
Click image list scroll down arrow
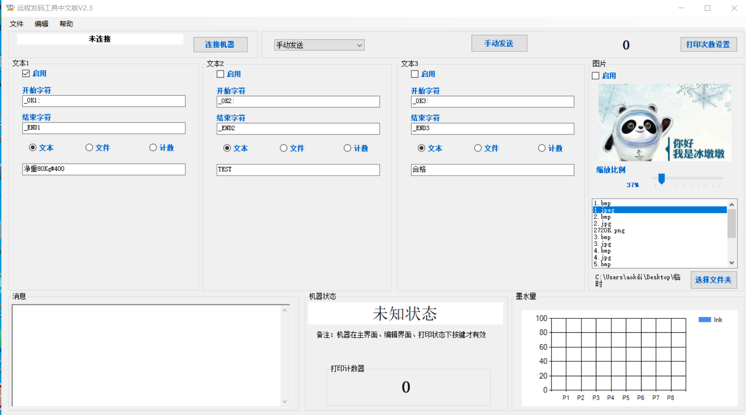pyautogui.click(x=732, y=263)
